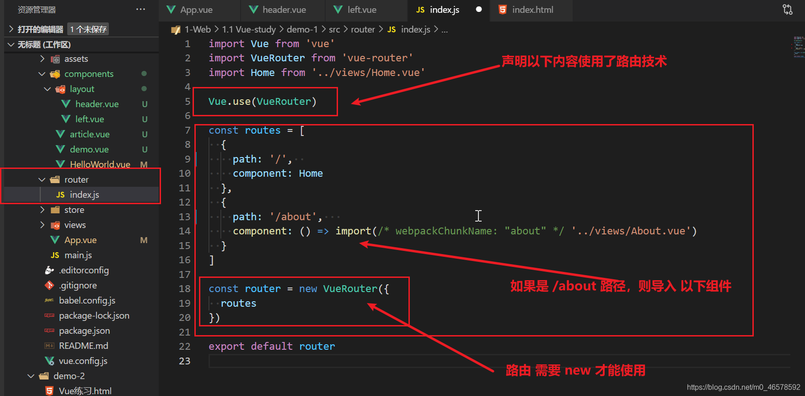Select the index.js editor tab
Image resolution: width=805 pixels, height=396 pixels.
pos(448,10)
